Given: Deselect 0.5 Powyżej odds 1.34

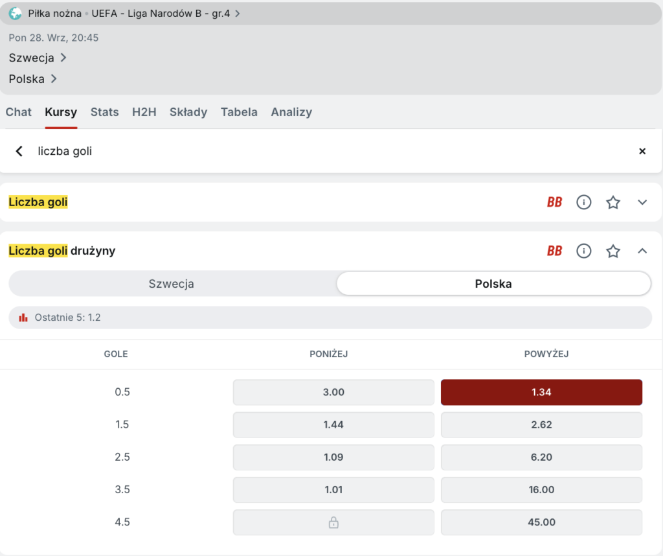Looking at the screenshot, I should click(542, 392).
